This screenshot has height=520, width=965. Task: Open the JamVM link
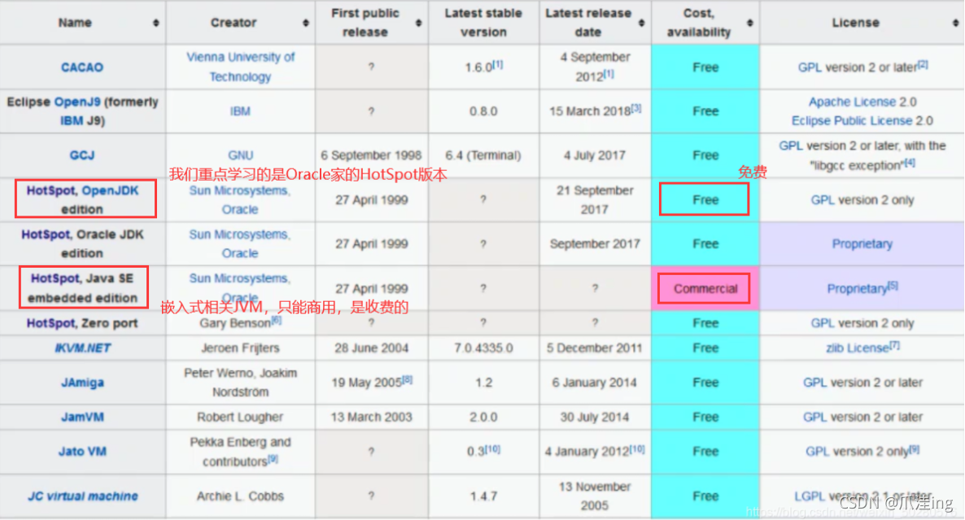tap(82, 417)
